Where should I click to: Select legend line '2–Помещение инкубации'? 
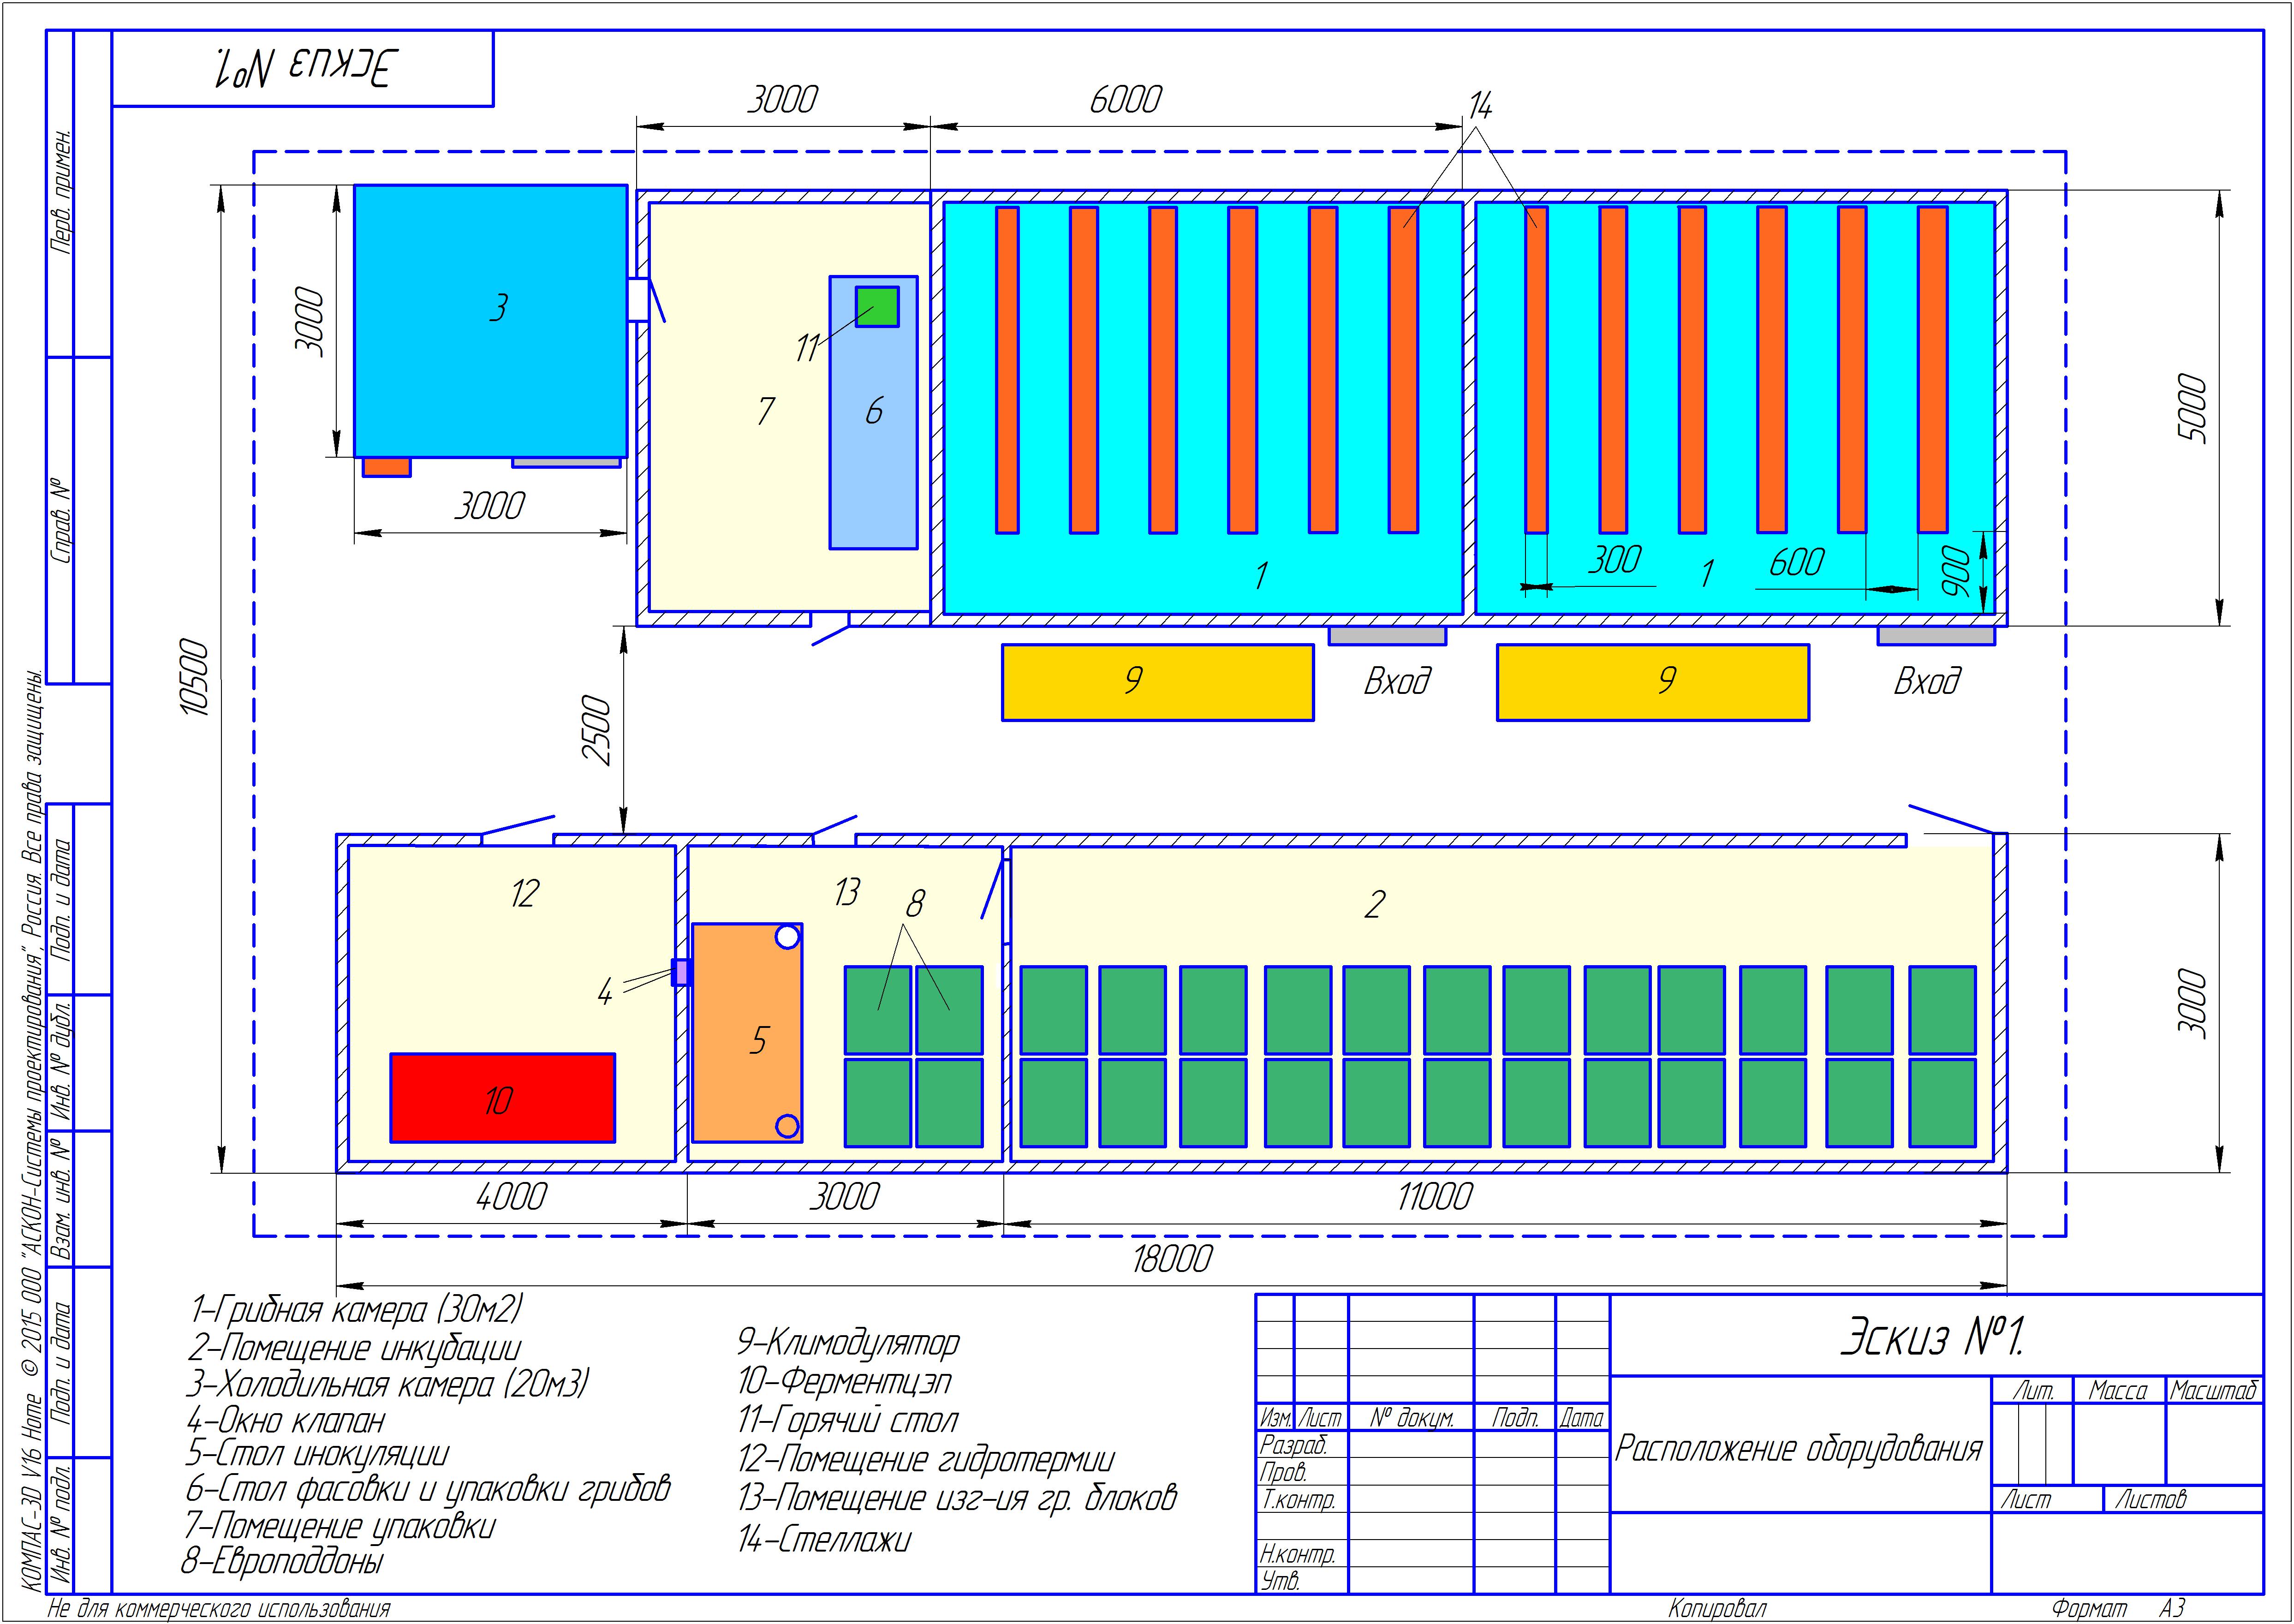[354, 1348]
